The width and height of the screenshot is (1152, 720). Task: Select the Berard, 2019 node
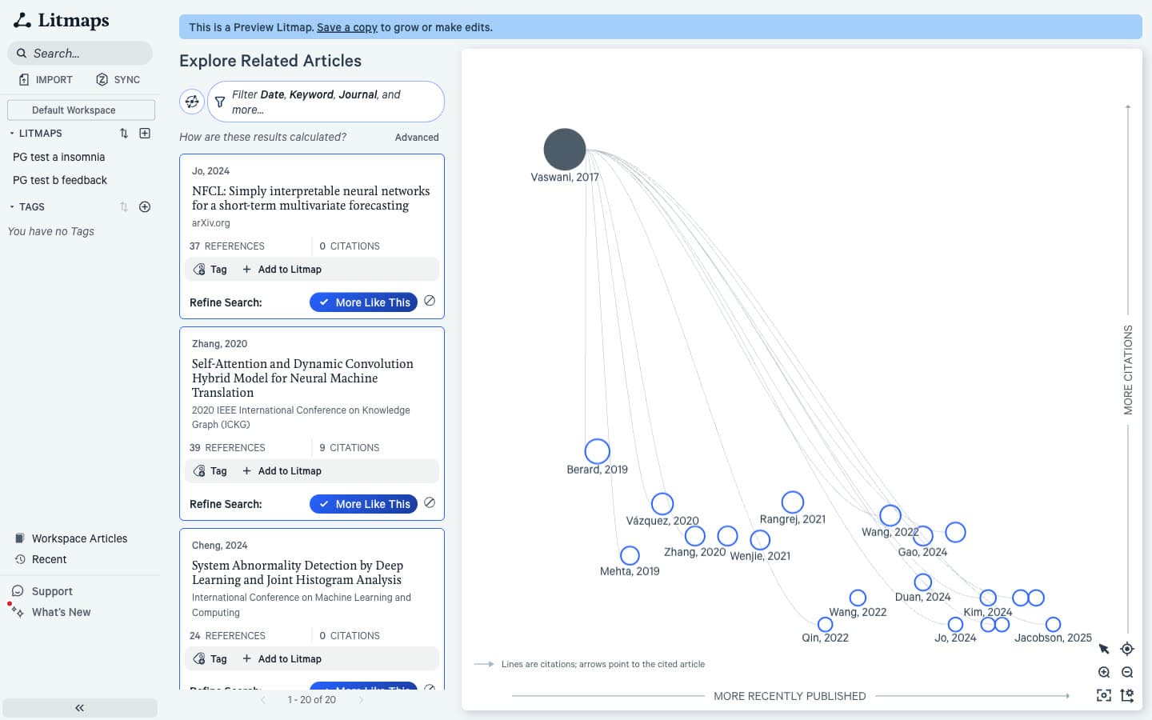point(597,451)
